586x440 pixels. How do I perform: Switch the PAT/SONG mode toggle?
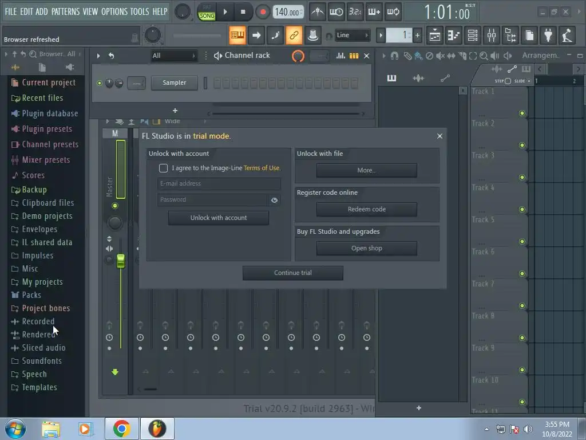tap(206, 11)
